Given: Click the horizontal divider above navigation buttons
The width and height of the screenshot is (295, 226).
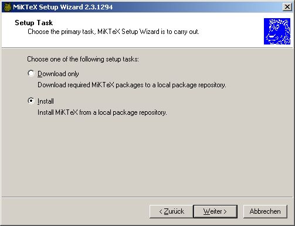Looking at the screenshot, I should click(147, 197).
